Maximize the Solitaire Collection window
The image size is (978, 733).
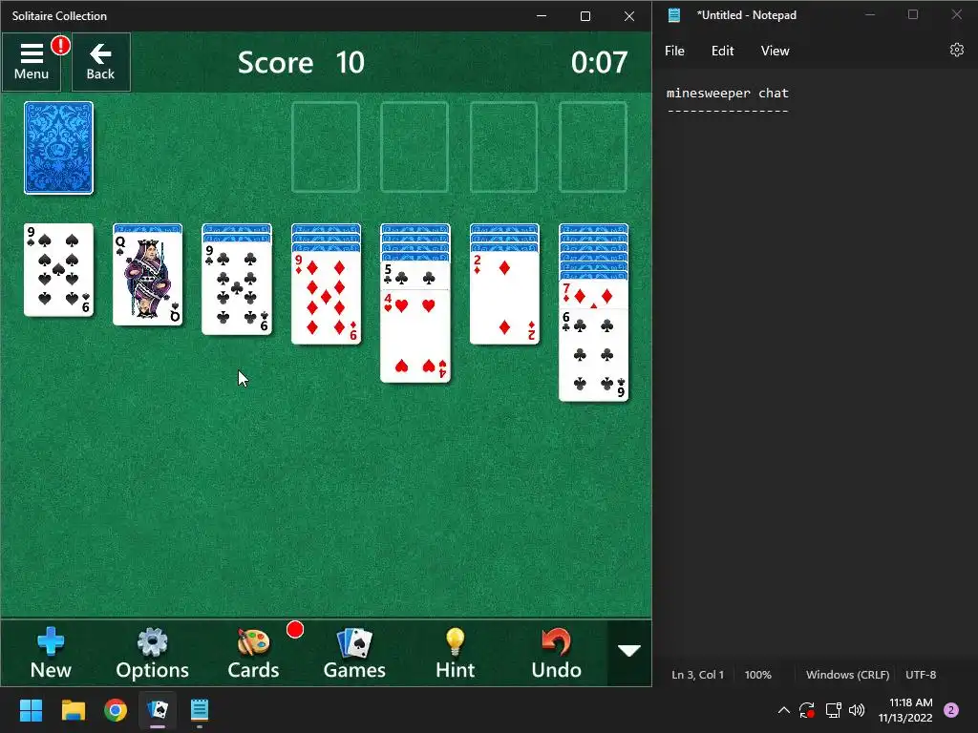[x=585, y=16]
